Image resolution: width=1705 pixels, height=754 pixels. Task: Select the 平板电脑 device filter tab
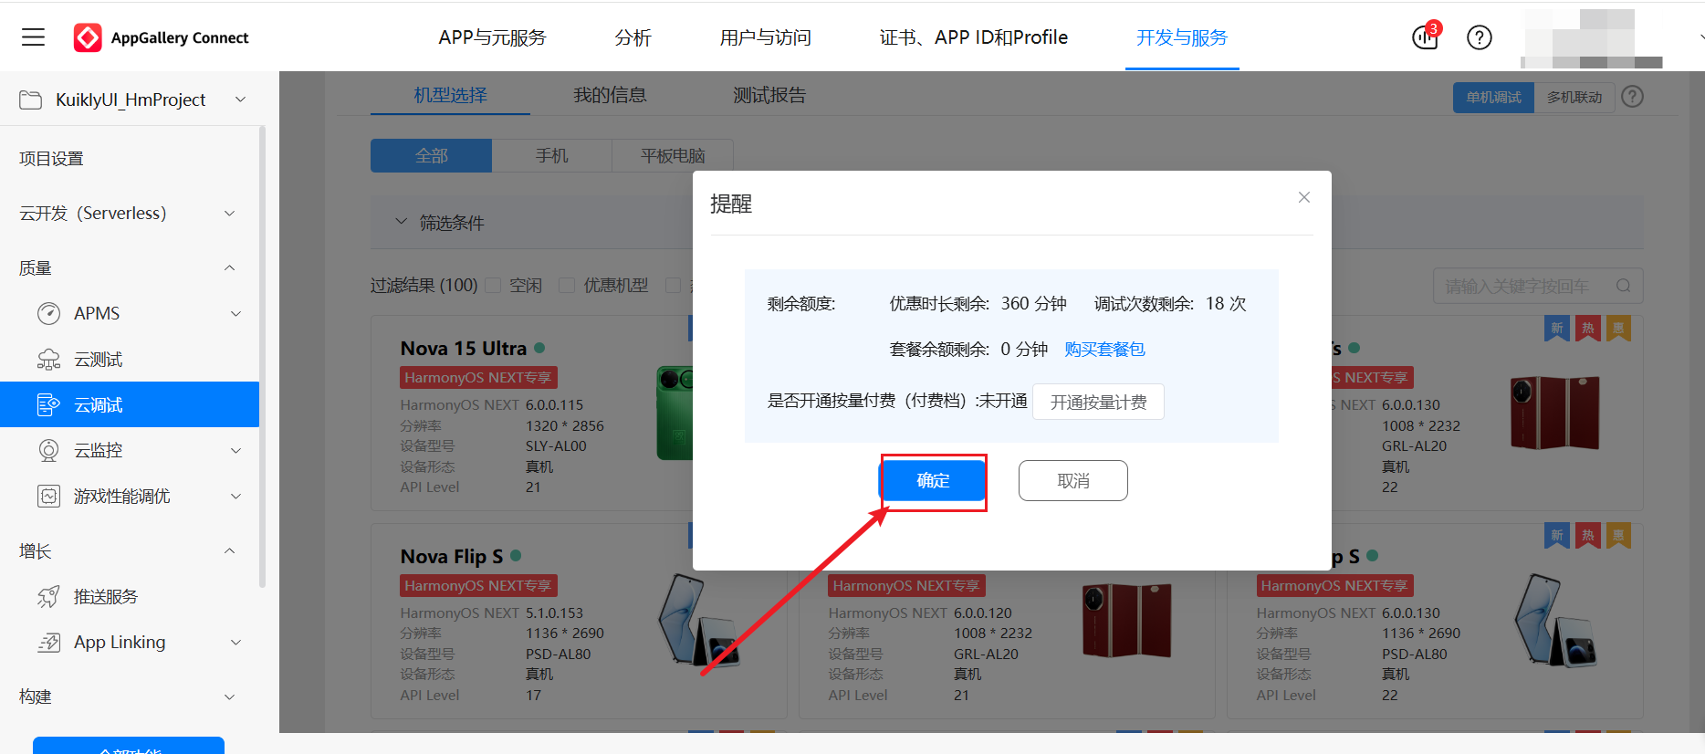(673, 155)
